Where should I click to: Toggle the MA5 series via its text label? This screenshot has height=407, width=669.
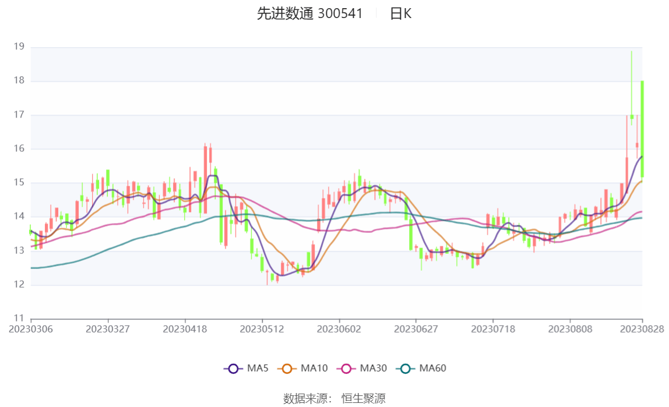point(257,369)
